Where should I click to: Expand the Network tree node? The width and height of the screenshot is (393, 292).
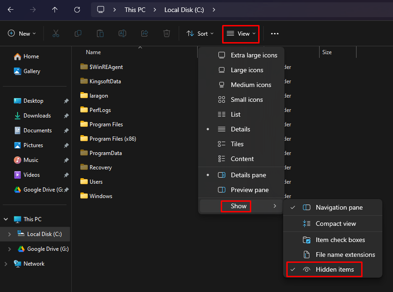click(6, 264)
